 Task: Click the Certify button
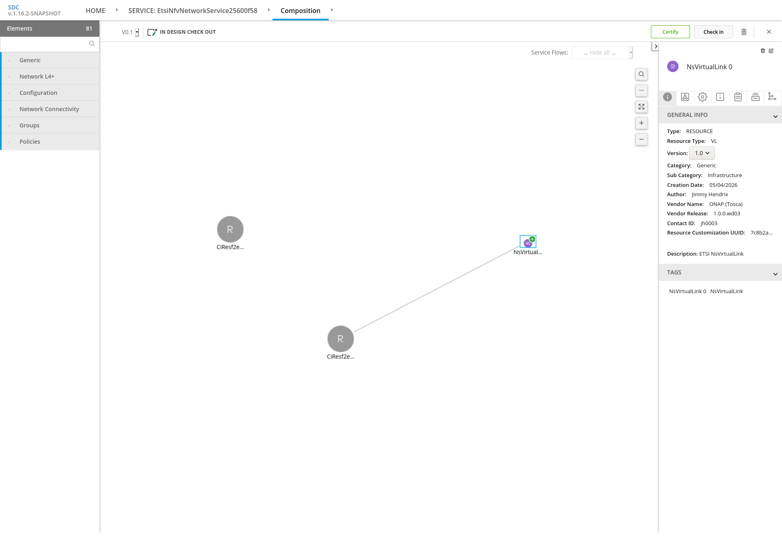pyautogui.click(x=670, y=32)
